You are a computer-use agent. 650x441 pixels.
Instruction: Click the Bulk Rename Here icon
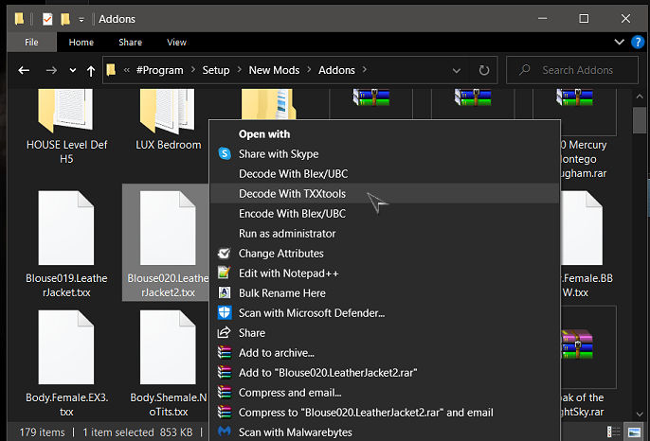[x=224, y=292]
